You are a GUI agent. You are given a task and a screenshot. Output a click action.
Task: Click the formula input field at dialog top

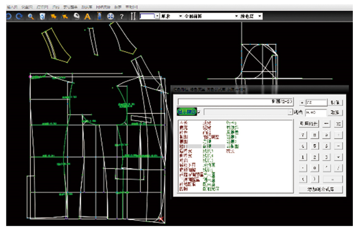point(235,102)
